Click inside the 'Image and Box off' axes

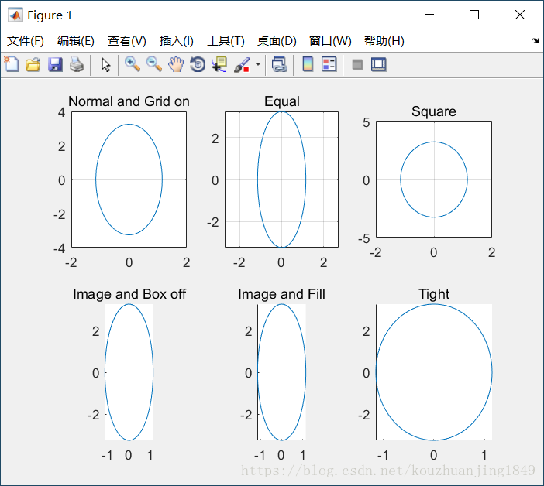tap(129, 372)
